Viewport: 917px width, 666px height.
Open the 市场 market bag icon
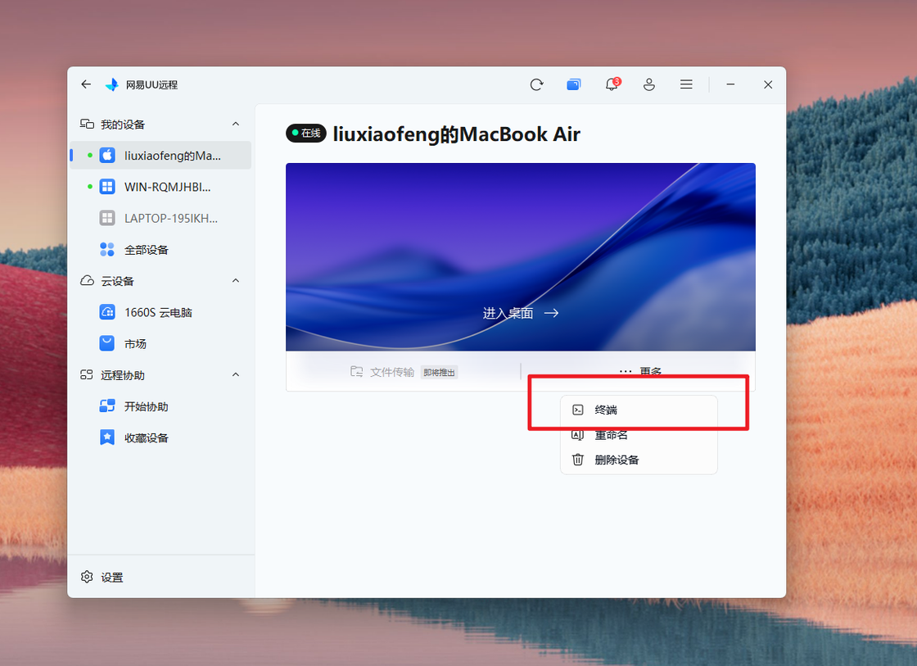pos(107,343)
